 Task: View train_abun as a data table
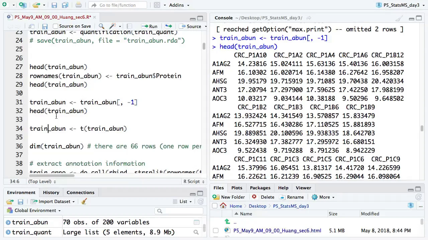196,222
